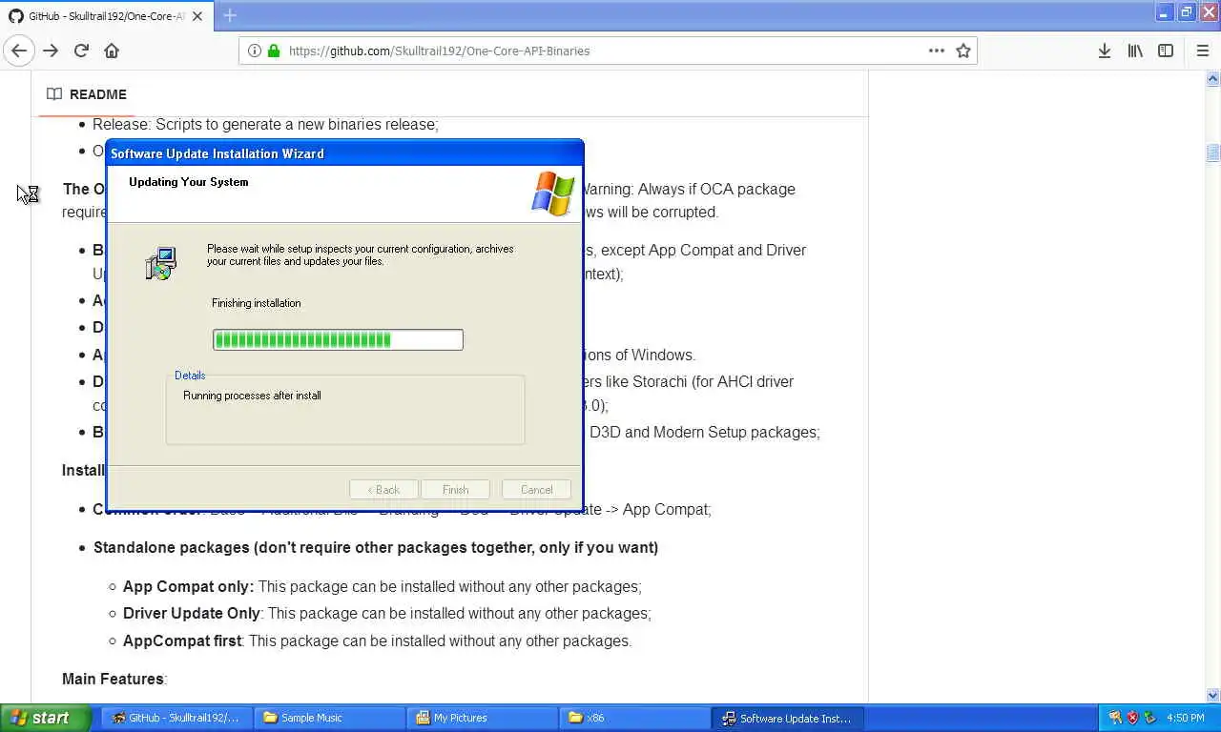Go forward using the browser forward arrow
The image size is (1221, 732).
click(x=51, y=51)
